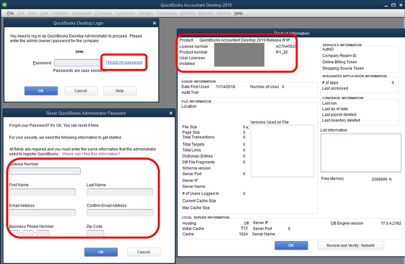This screenshot has width=405, height=264.
Task: Click the DB Engine version value 17.0.4.2182
Action: [391, 223]
